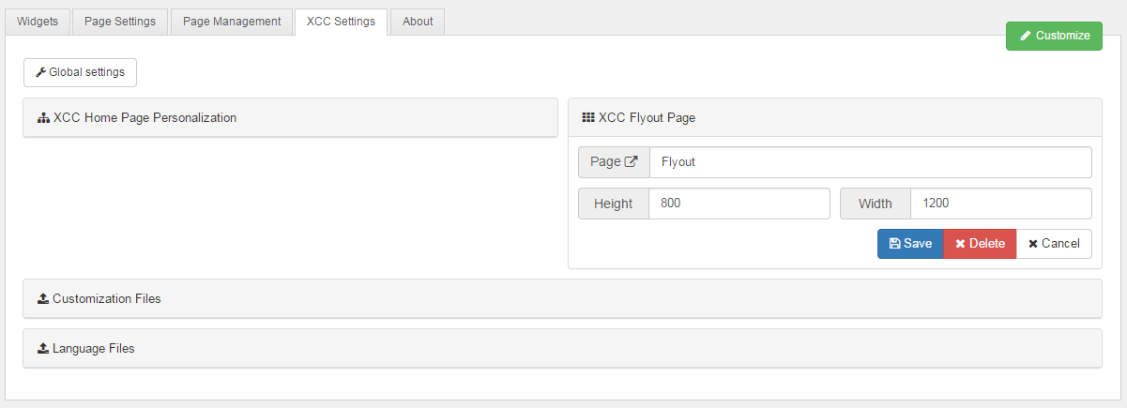1127x408 pixels.
Task: Click the Page name field containing Flyout
Action: [x=870, y=162]
